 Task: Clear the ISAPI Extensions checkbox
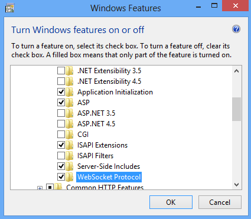(61, 145)
